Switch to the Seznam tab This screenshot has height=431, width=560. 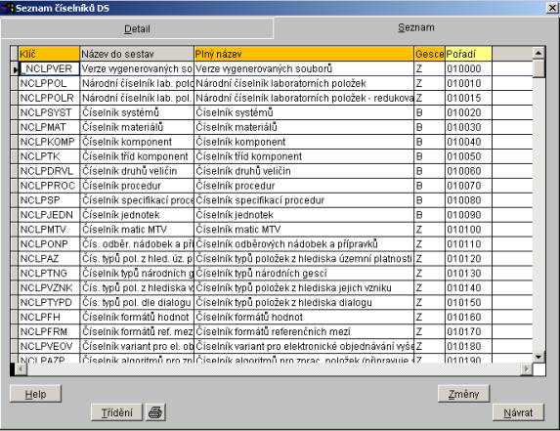(416, 27)
